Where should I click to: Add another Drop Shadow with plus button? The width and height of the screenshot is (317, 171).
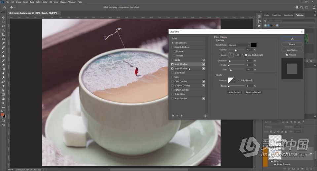point(203,99)
